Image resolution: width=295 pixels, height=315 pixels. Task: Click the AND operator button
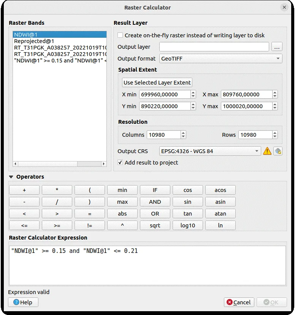pyautogui.click(x=155, y=202)
